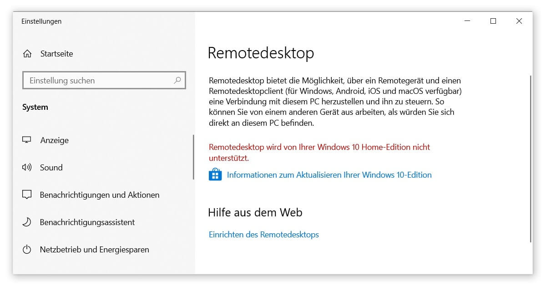Screen dimensions: 546x287
Task: Click the Einstellungen window title
Action: [41, 21]
